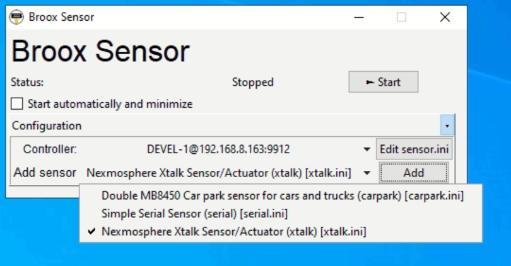The image size is (511, 266).
Task: Click the Start button
Action: pos(384,82)
